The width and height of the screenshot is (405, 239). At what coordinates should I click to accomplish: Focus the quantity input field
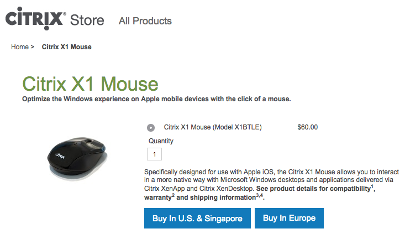(x=154, y=154)
